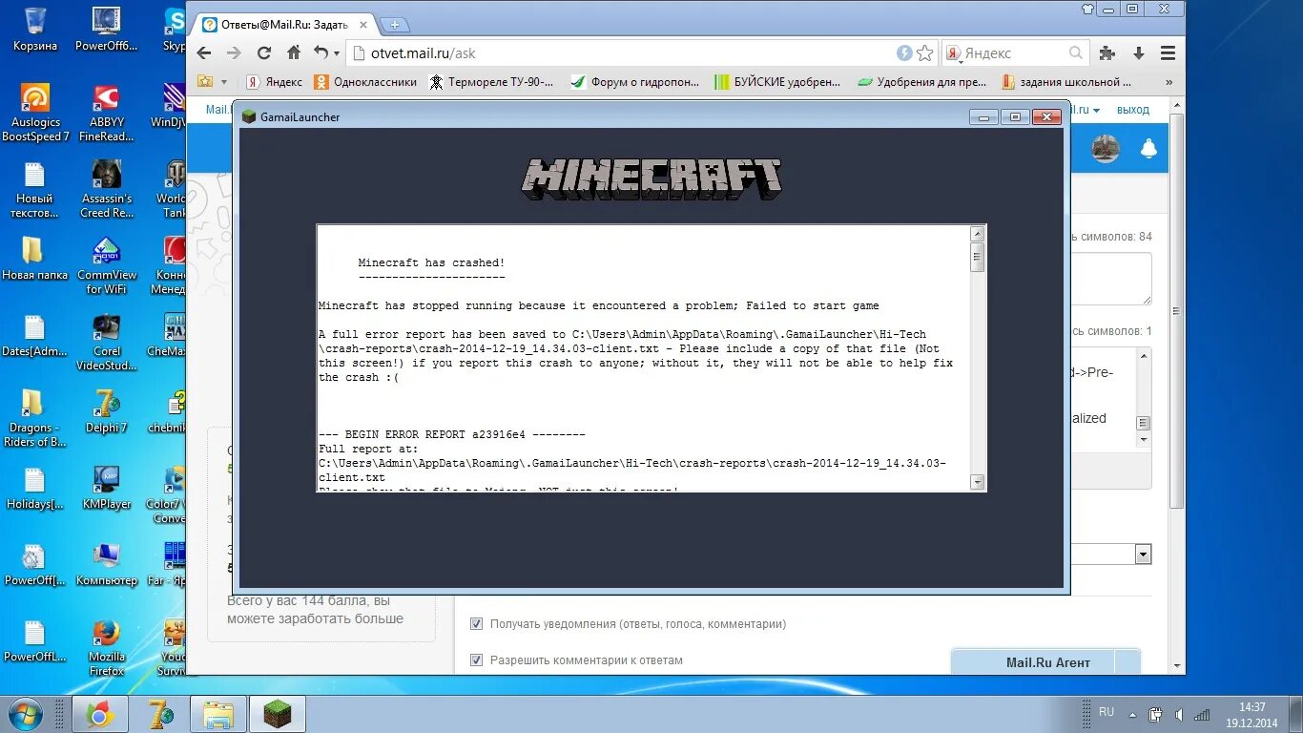
Task: Open the category dropdown on the ask form
Action: (1143, 554)
